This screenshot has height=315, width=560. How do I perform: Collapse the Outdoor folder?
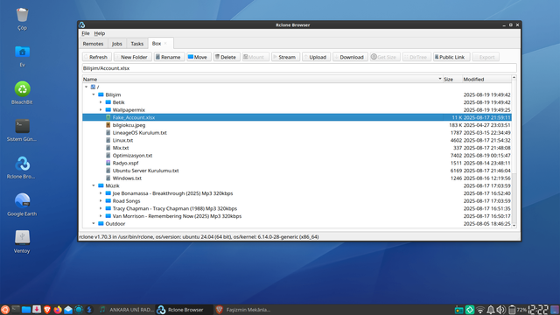(x=94, y=224)
